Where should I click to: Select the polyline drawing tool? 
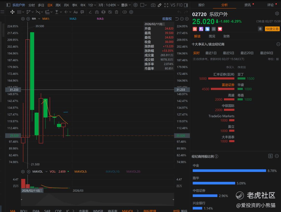[28, 12]
